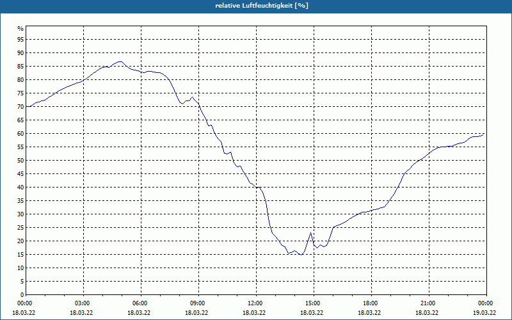Select the 95 value on the humidity axis
This screenshot has height=320, width=512.
click(x=20, y=40)
